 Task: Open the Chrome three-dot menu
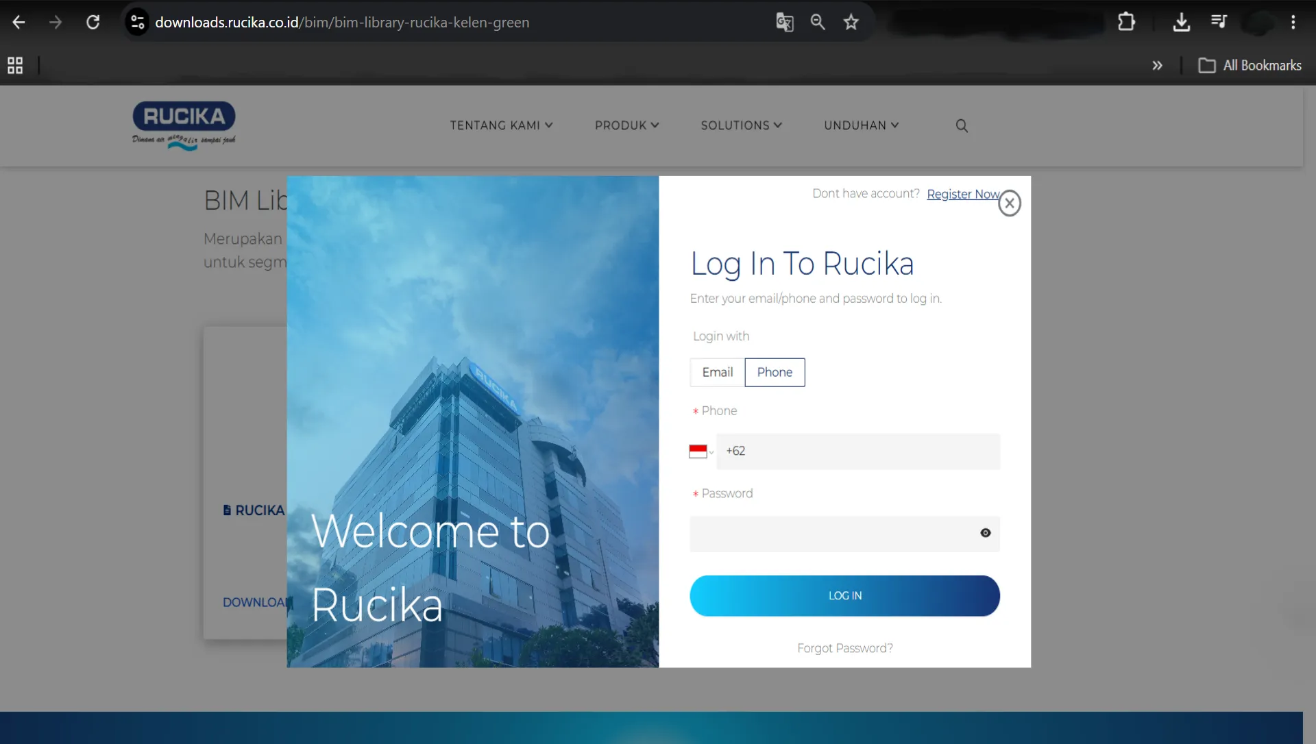[x=1293, y=22]
